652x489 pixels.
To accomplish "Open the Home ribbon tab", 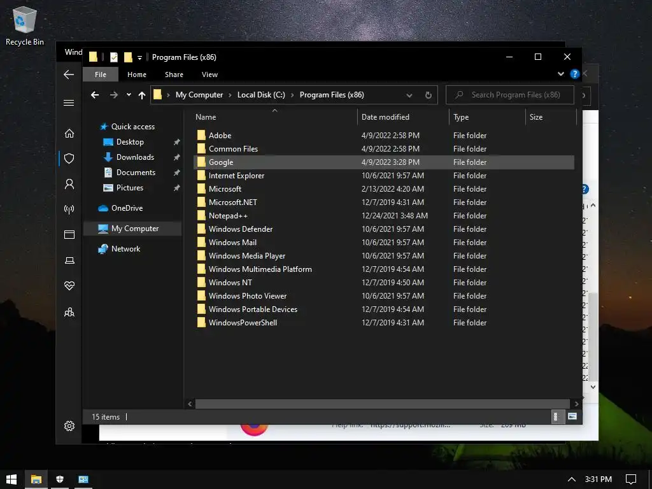I will point(137,74).
